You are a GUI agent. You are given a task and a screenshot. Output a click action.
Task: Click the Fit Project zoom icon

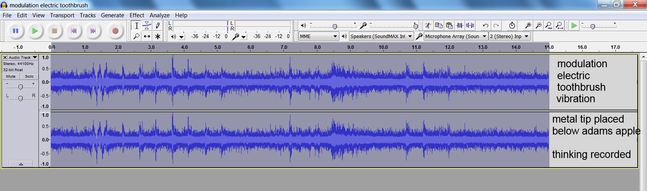[x=559, y=26]
